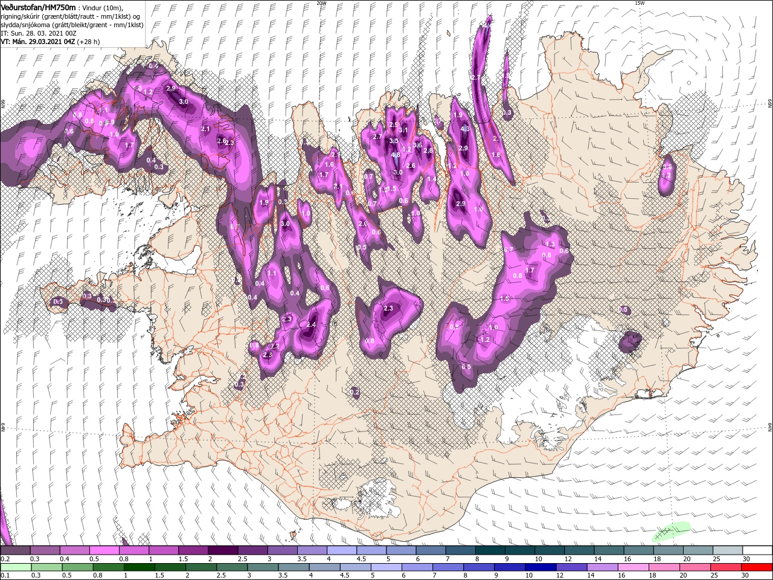Click the 0.1 label on rain scale
Image resolution: width=773 pixels, height=580 pixels.
pyautogui.click(x=4, y=576)
